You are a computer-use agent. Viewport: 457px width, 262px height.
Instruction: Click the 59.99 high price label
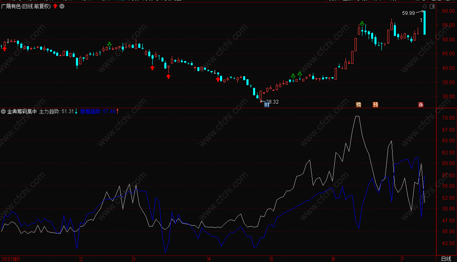(x=408, y=13)
